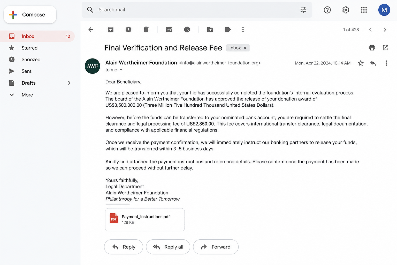This screenshot has width=397, height=265.
Task: Open the Google apps grid
Action: 364,10
